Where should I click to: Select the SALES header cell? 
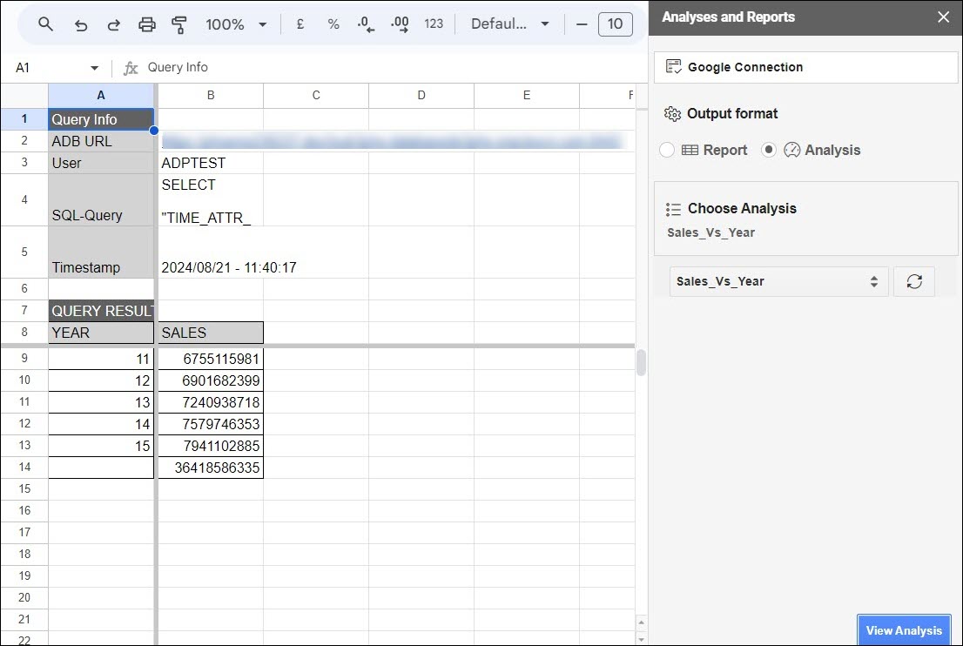tap(211, 333)
